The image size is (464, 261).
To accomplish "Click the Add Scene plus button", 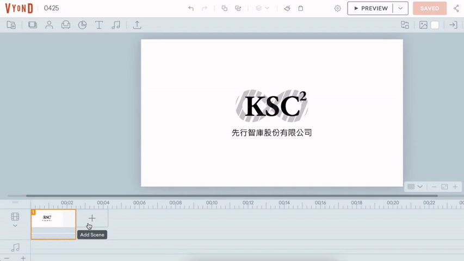I will click(92, 219).
